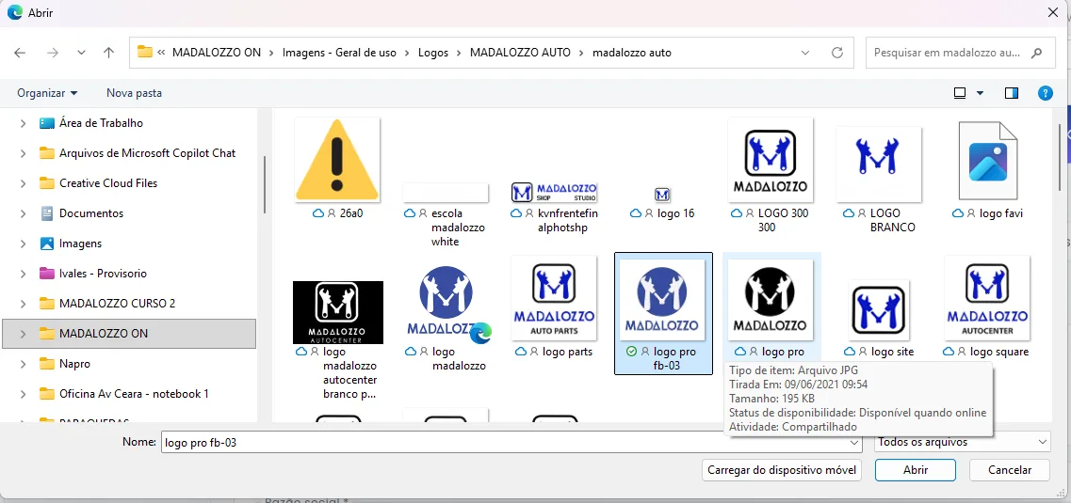Select the logo square image

987,307
